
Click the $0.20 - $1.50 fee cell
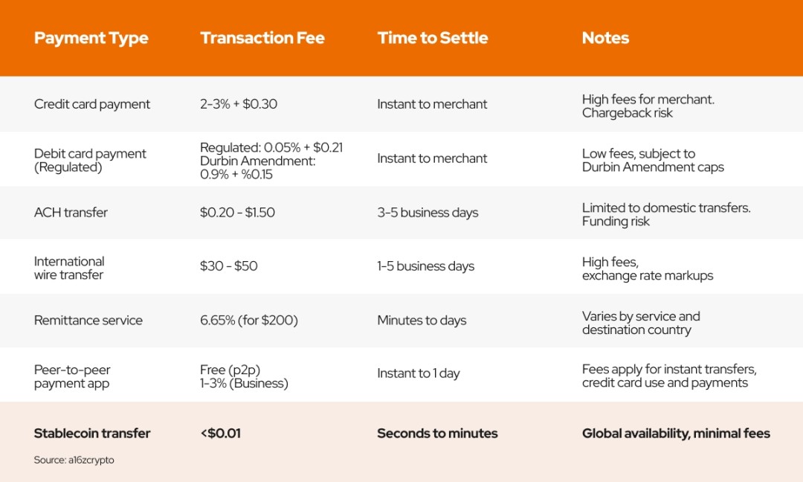(237, 213)
